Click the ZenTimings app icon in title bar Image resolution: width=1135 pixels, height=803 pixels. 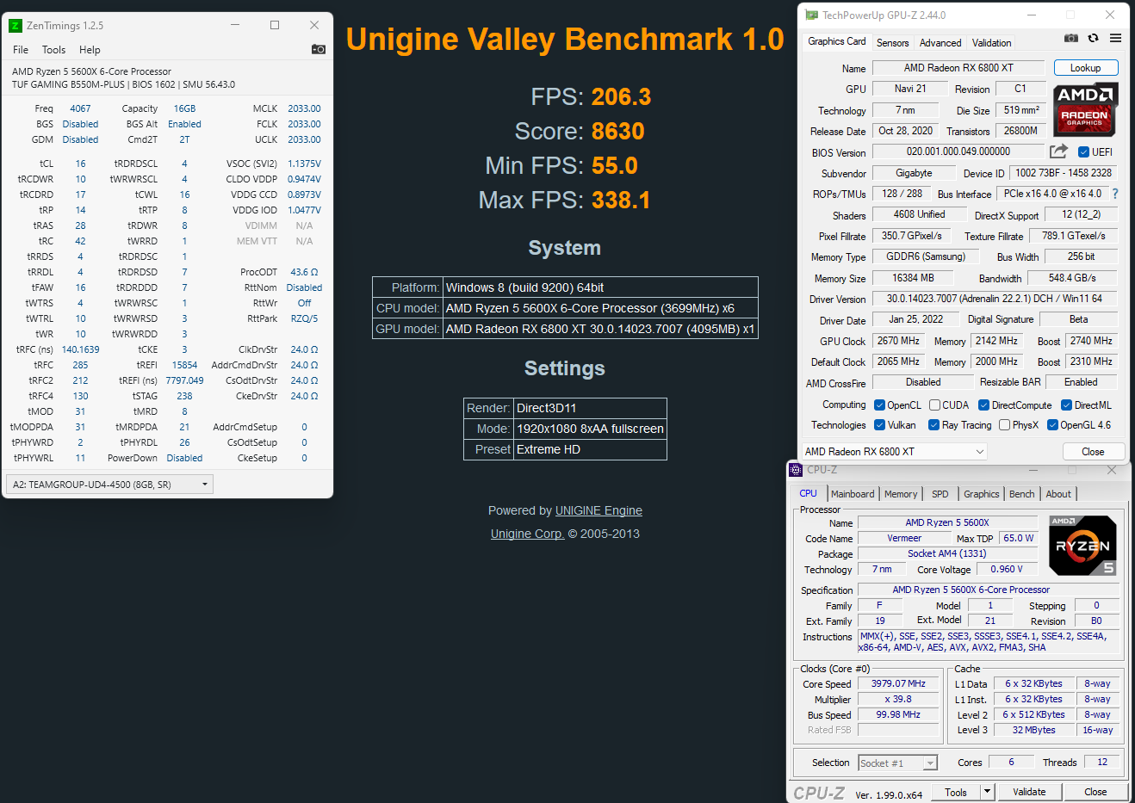pos(16,26)
